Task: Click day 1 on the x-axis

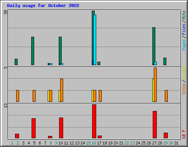Action: pyautogui.click(x=12, y=143)
